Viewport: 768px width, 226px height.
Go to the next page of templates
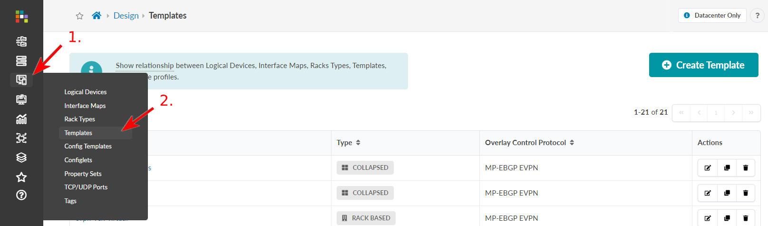(733, 113)
